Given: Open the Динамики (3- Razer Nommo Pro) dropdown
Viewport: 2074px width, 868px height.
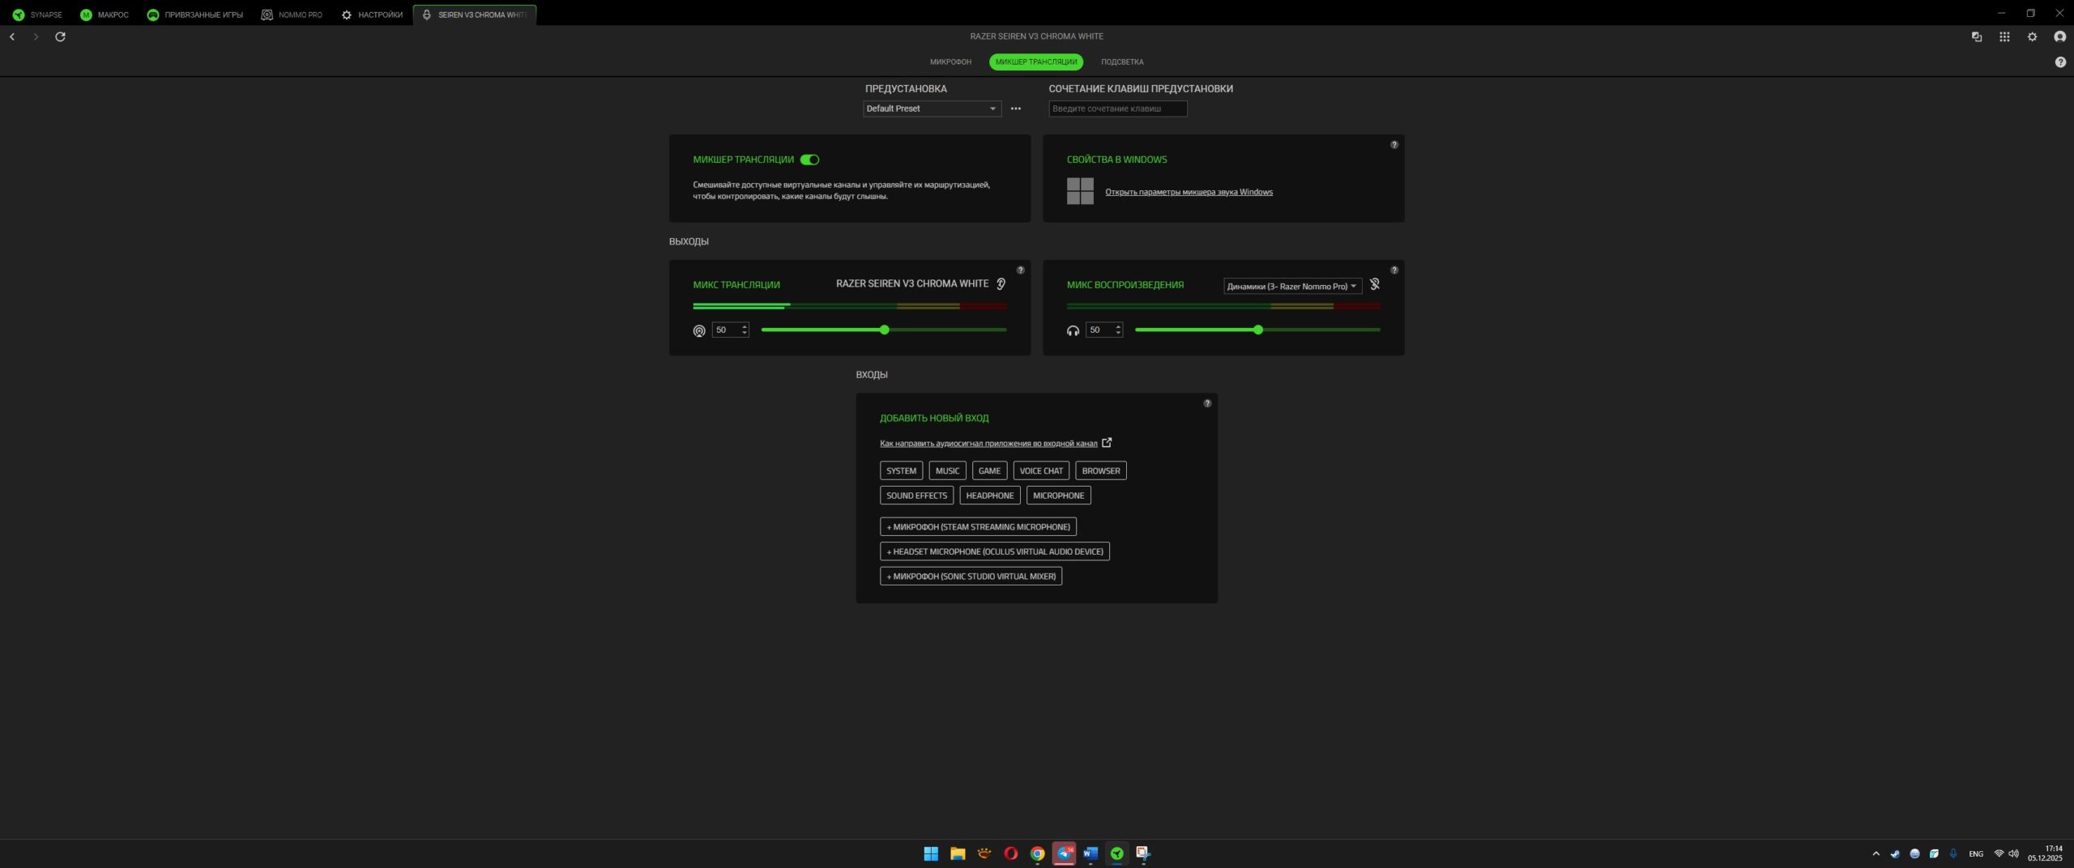Looking at the screenshot, I should 1292,286.
